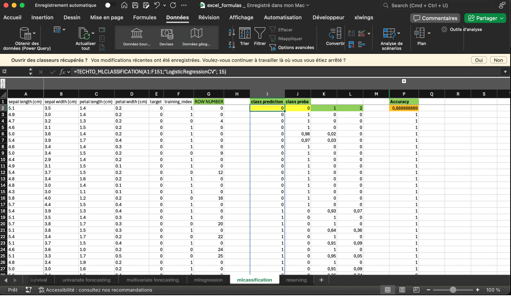Open Analyse de scénarios
511x296 pixels.
[x=389, y=34]
